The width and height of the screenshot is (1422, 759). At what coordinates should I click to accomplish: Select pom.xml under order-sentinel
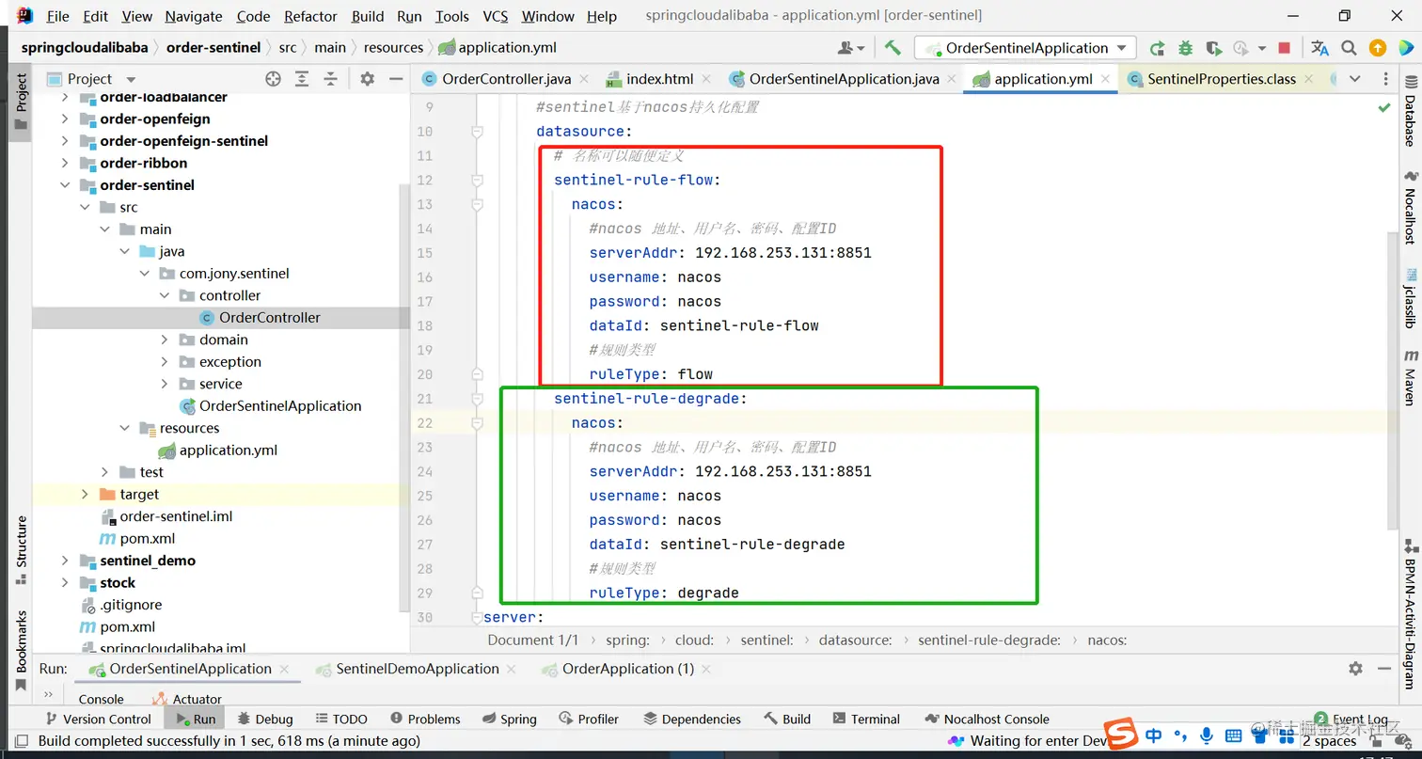click(x=148, y=539)
